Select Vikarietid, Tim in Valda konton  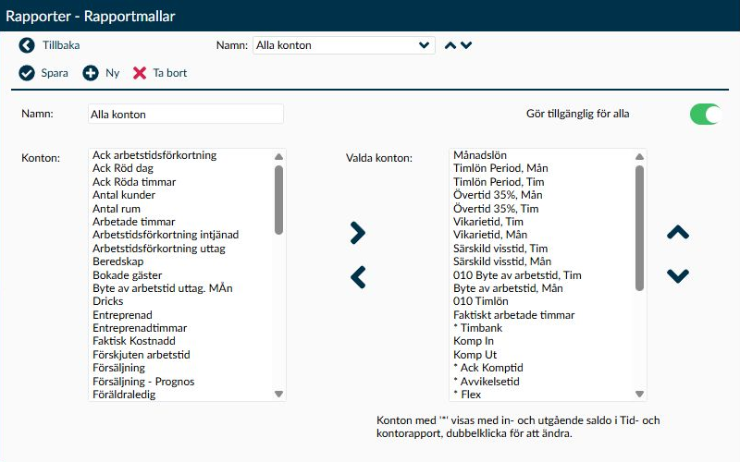coord(488,222)
